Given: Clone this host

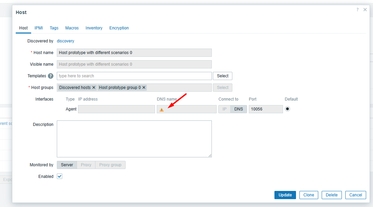Looking at the screenshot, I should pos(309,195).
